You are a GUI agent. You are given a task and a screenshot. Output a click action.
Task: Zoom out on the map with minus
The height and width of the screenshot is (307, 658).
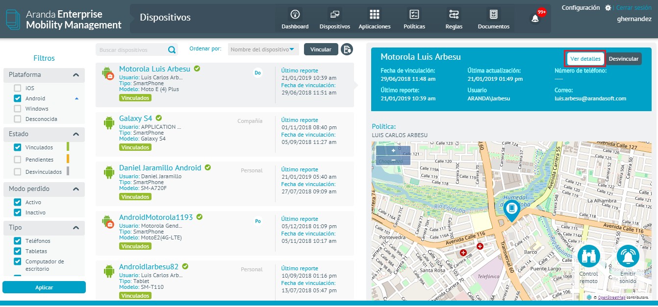(393, 161)
